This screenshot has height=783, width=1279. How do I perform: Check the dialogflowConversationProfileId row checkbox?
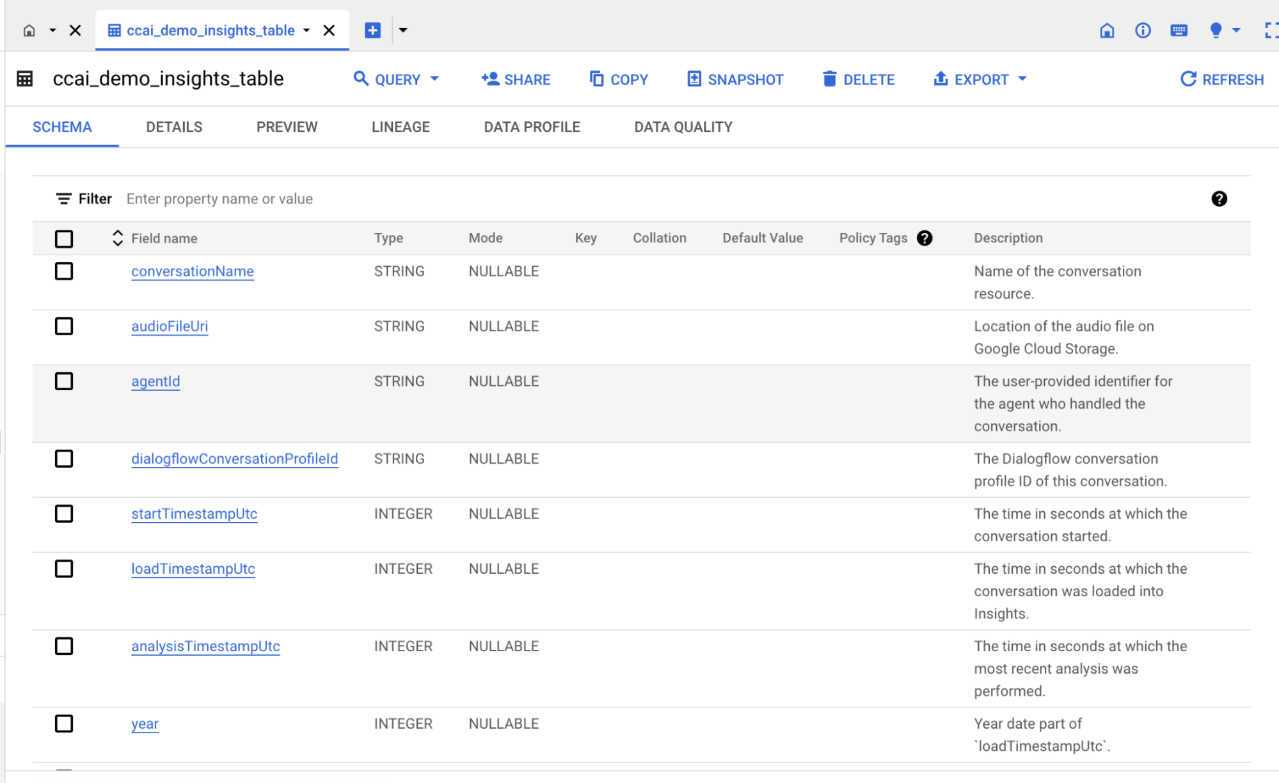point(64,459)
